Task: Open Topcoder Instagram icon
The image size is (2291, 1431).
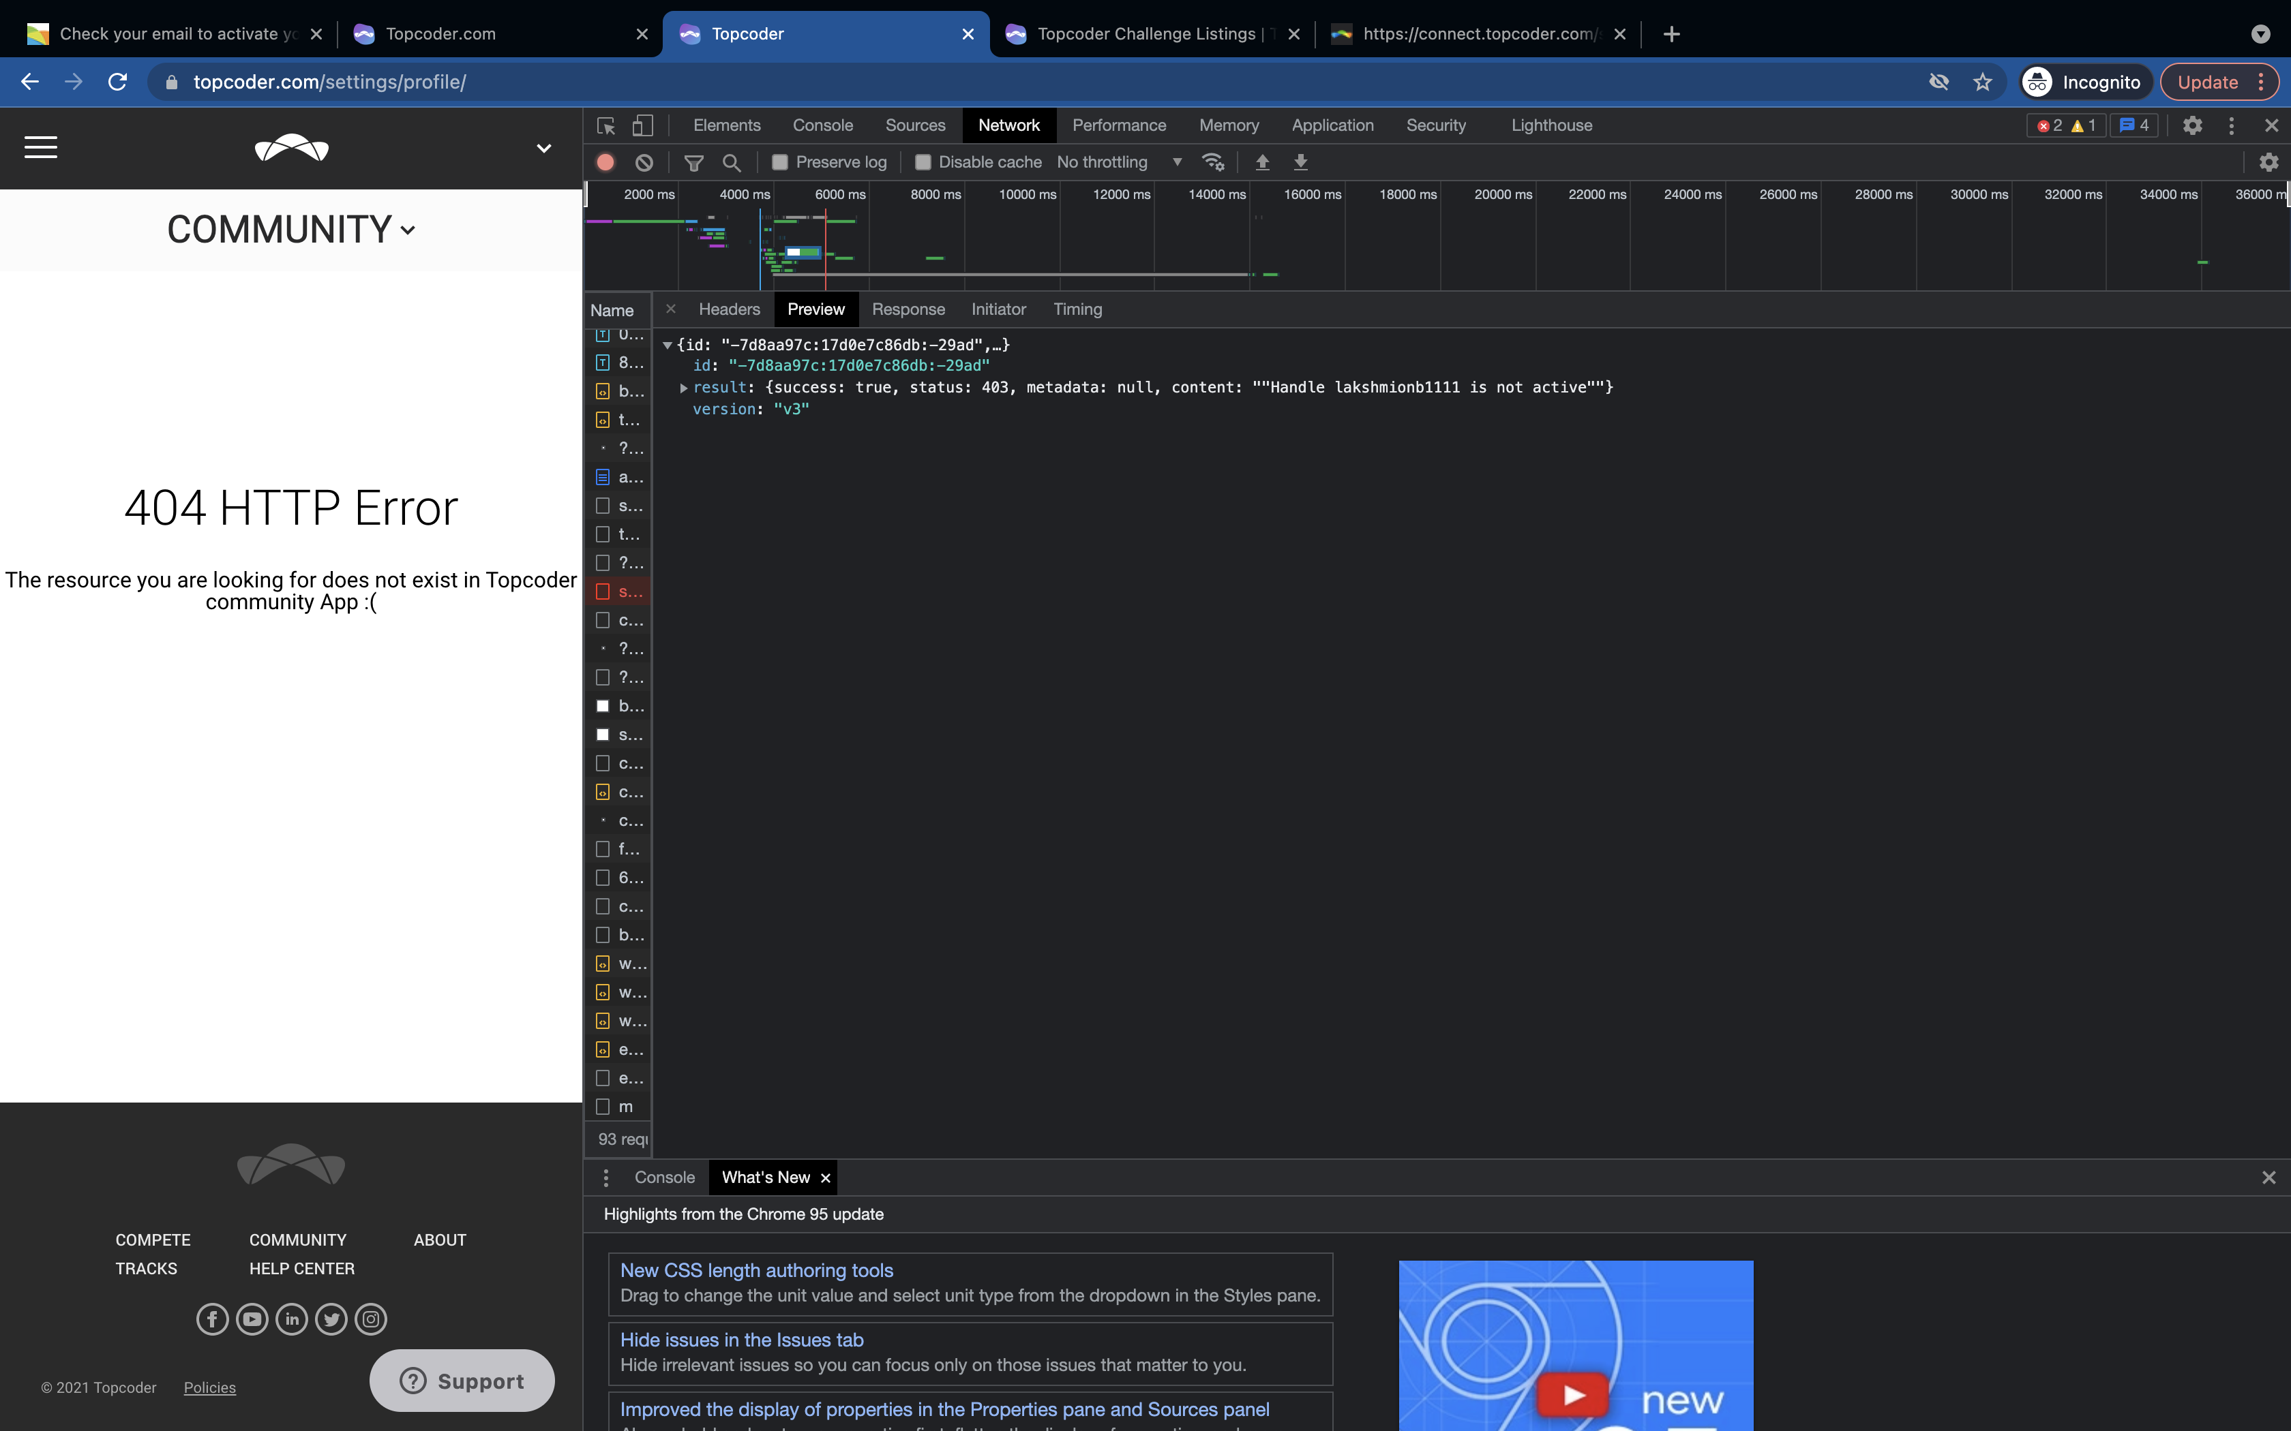Action: [x=371, y=1319]
